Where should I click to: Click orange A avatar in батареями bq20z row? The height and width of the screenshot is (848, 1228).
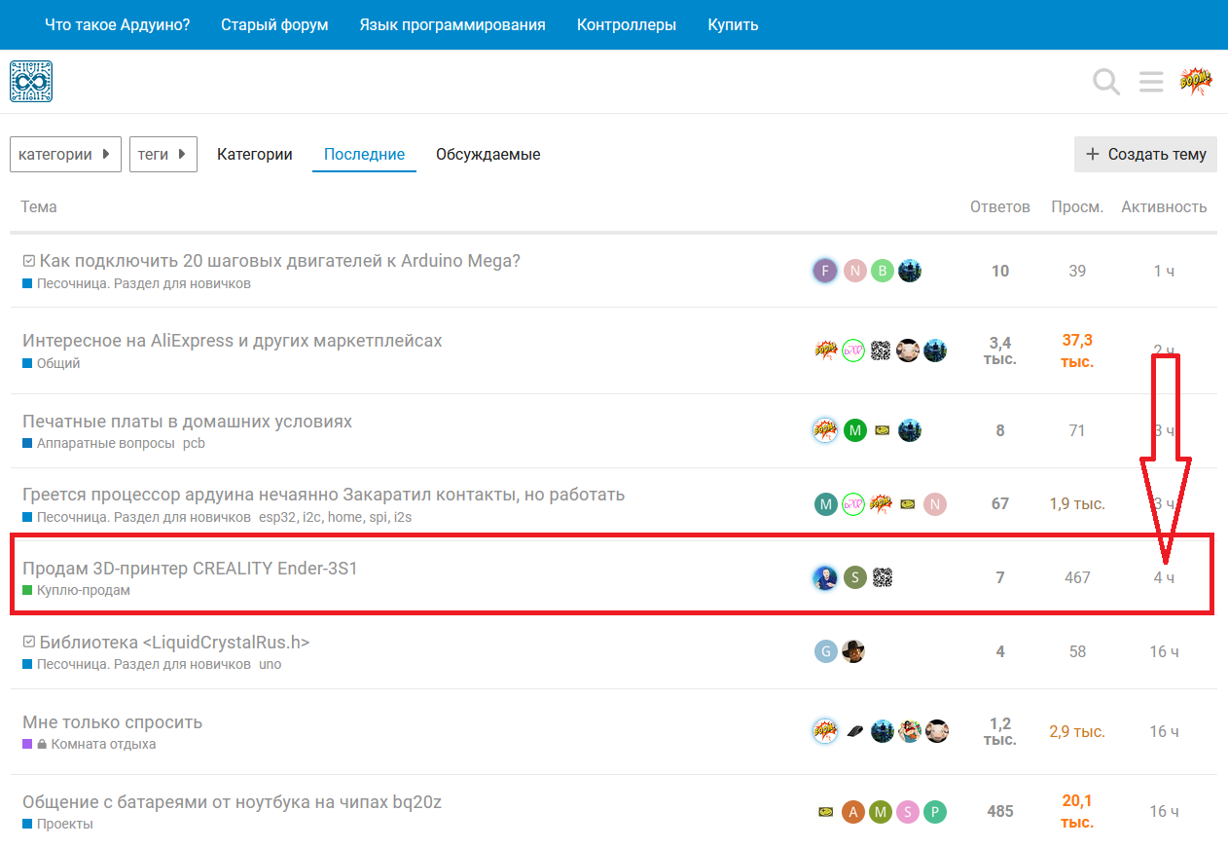click(x=853, y=812)
